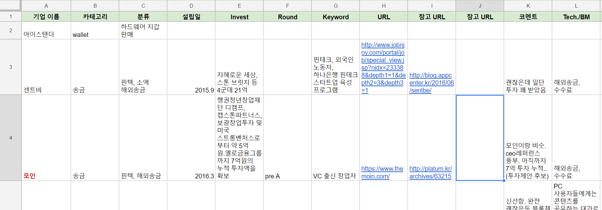
Task: Click the cell containing '아이스탠더'
Action: [46, 31]
